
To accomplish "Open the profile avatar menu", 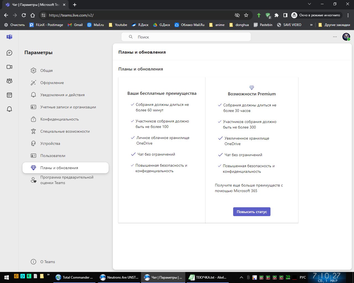I will pos(346,37).
